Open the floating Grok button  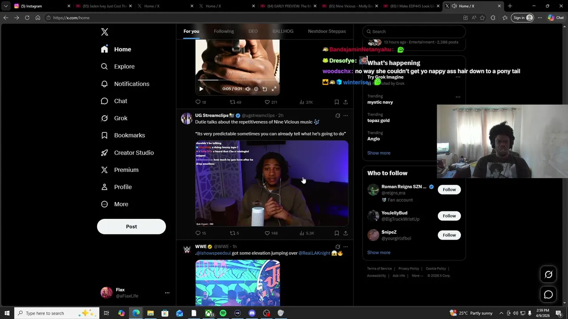[x=548, y=274]
